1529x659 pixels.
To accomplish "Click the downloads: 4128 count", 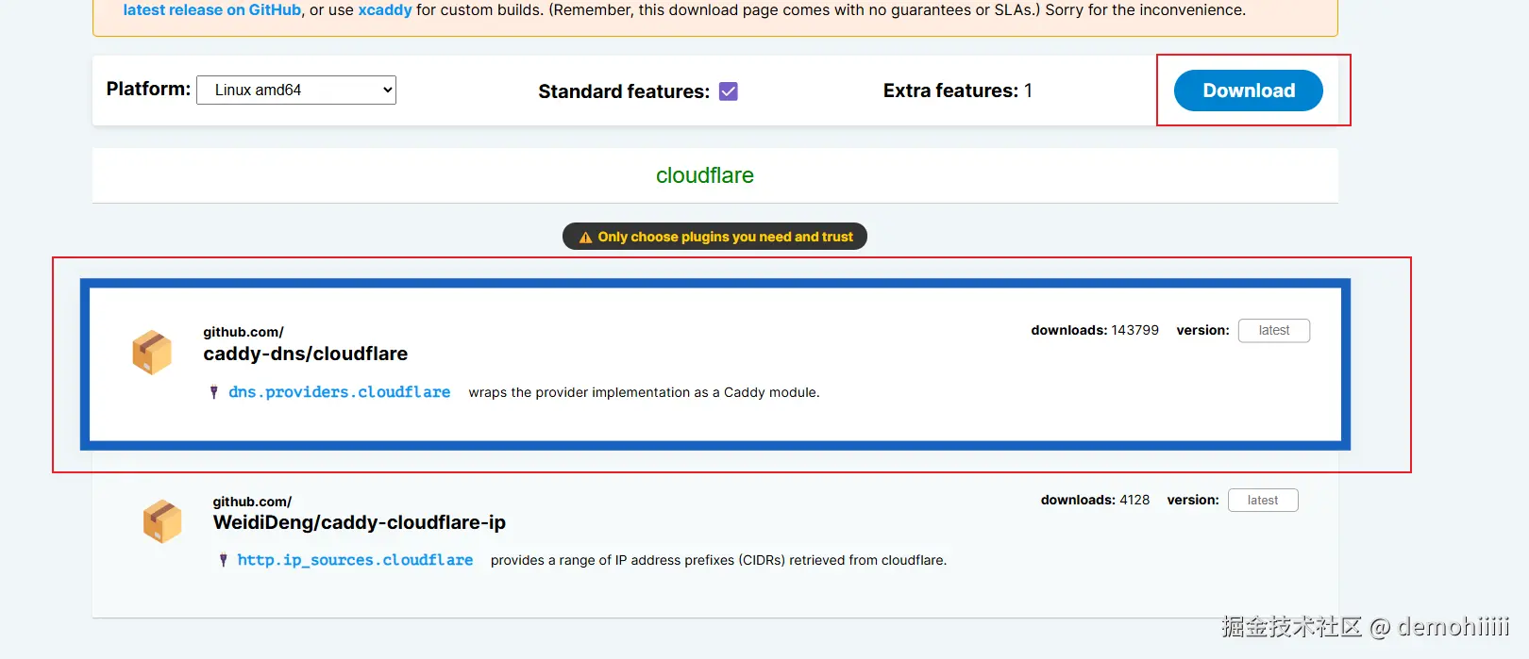I will [x=1095, y=500].
